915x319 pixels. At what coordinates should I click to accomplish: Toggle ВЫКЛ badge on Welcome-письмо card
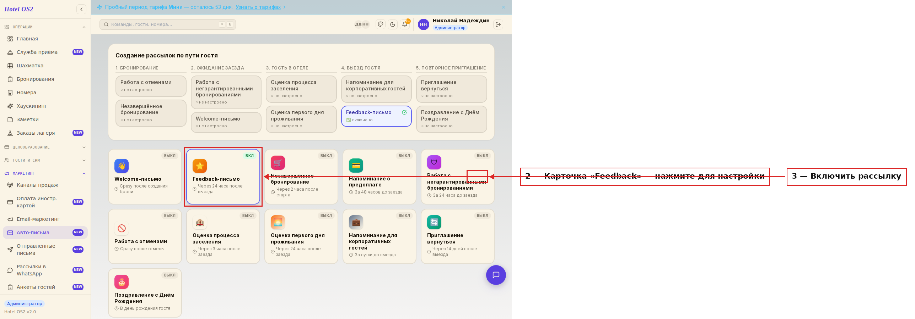coord(170,156)
